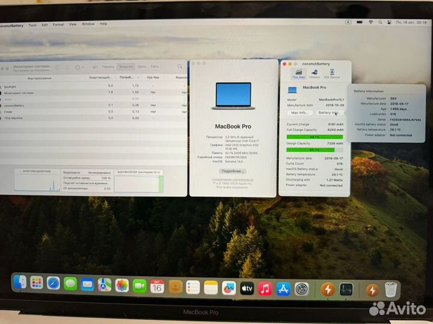Open Maps from the Dock
Image resolution: width=433 pixels, height=324 pixels.
click(105, 284)
